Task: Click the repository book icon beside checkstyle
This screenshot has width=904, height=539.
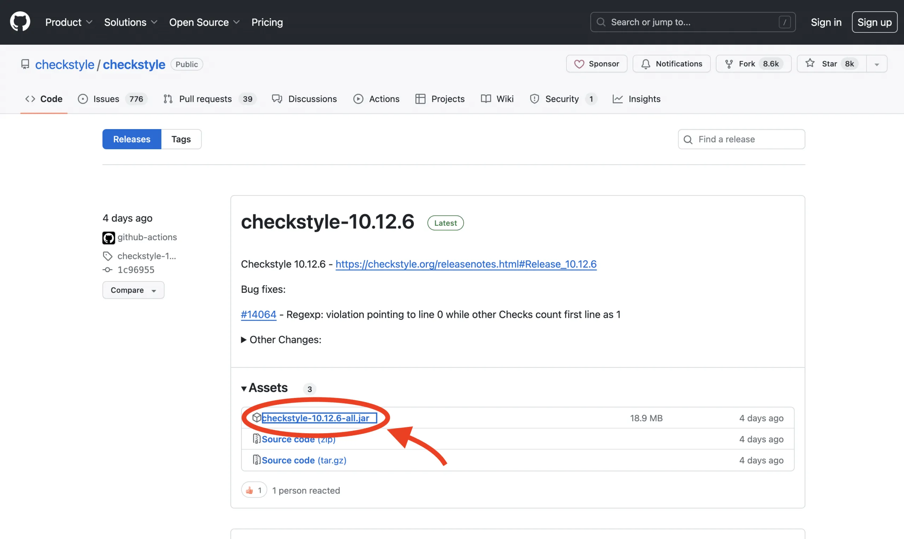Action: click(x=25, y=64)
